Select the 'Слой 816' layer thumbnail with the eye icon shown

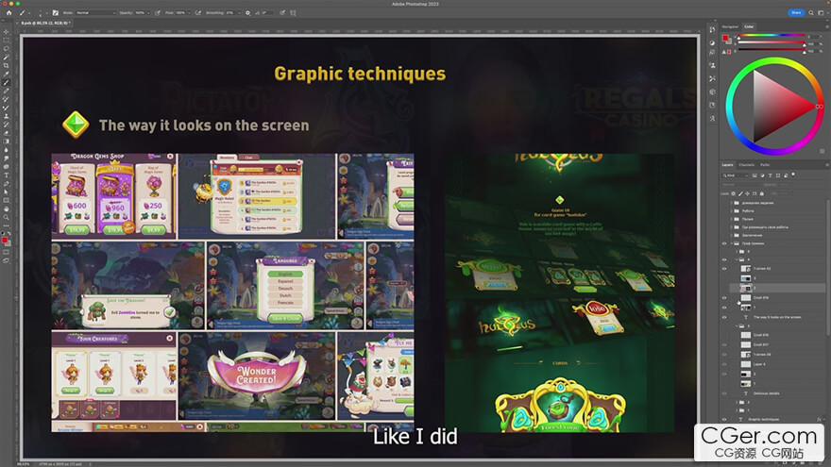746,297
